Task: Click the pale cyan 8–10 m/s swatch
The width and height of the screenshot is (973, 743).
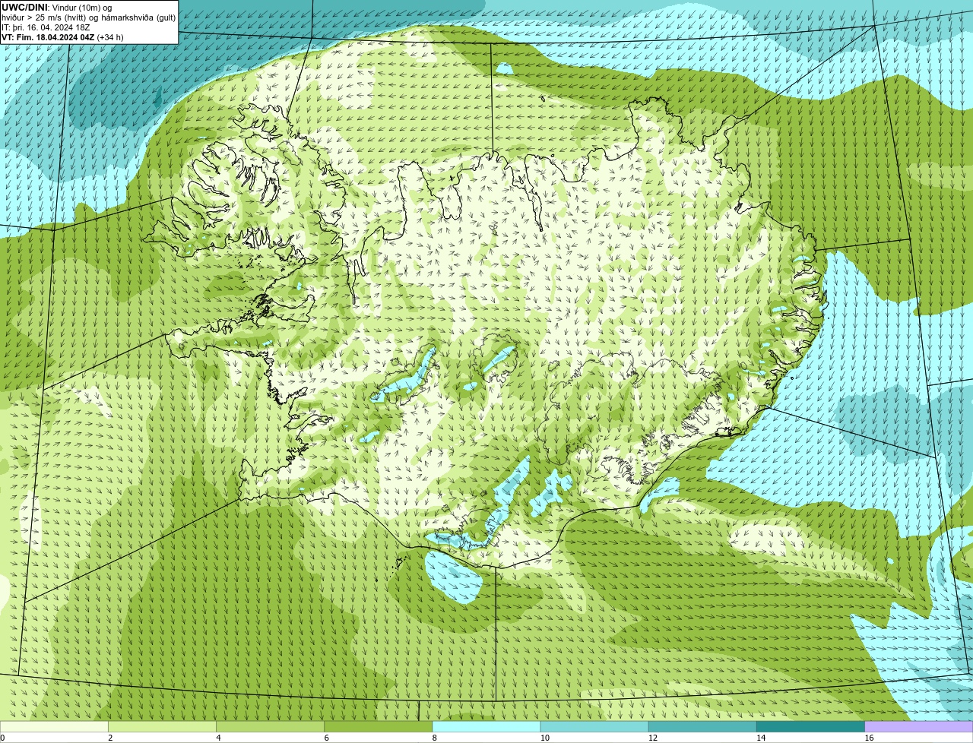Action: 486,726
